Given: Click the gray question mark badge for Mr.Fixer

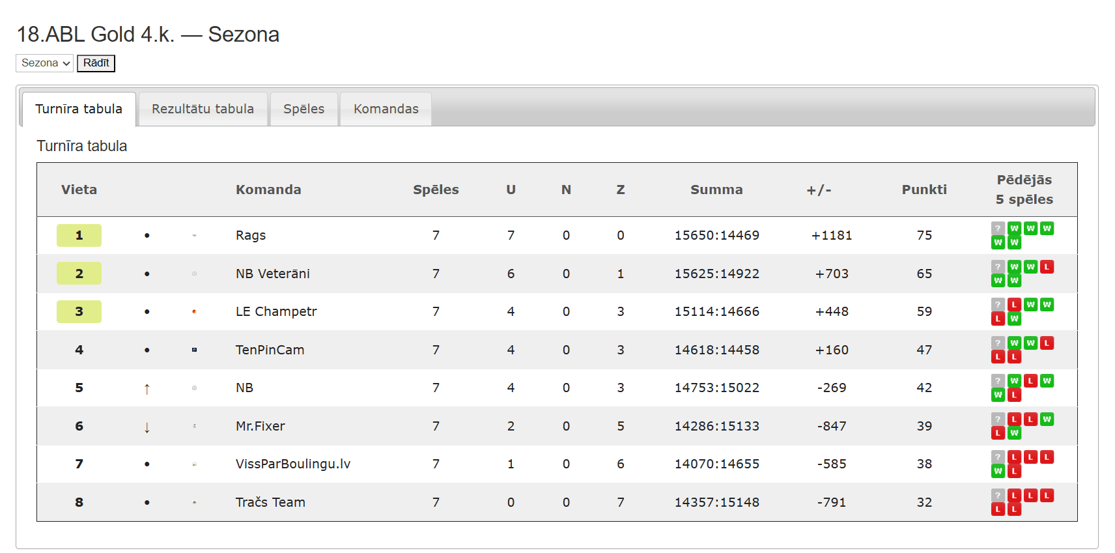Looking at the screenshot, I should coord(998,419).
